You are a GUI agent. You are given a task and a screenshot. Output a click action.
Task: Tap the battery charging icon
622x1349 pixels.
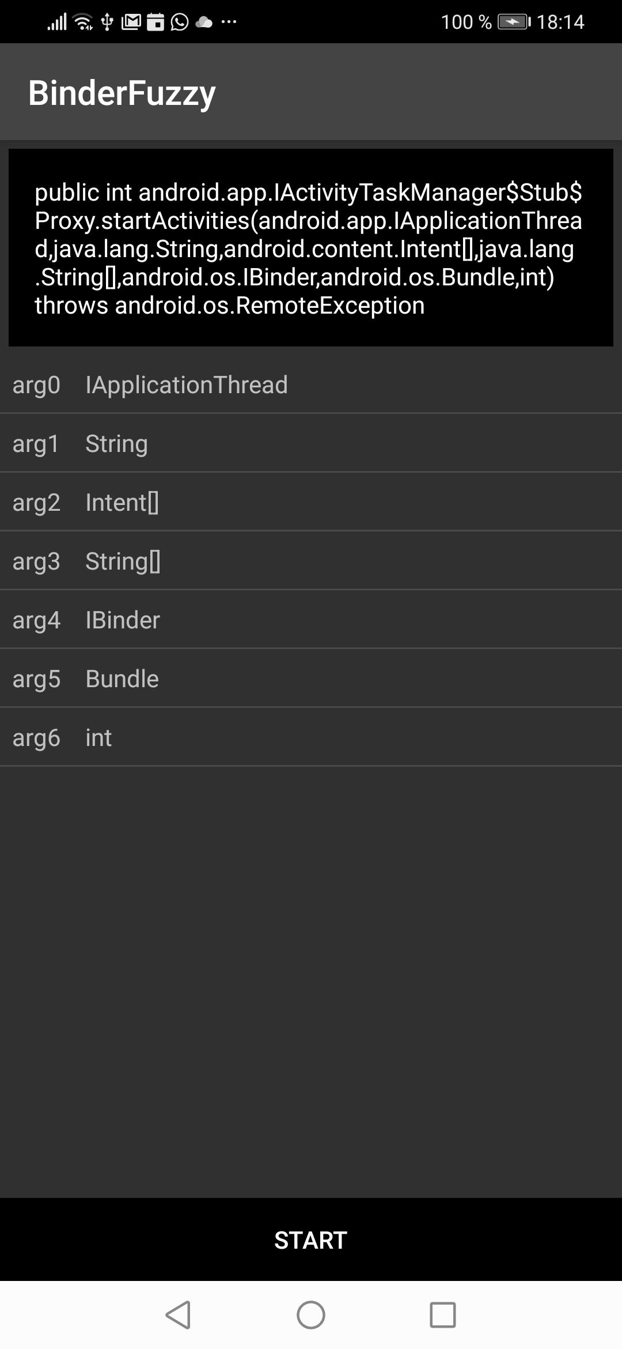(514, 22)
